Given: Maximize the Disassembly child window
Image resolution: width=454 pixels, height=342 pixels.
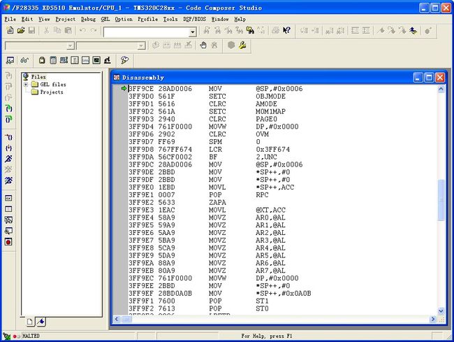Looking at the screenshot, I should pos(429,78).
